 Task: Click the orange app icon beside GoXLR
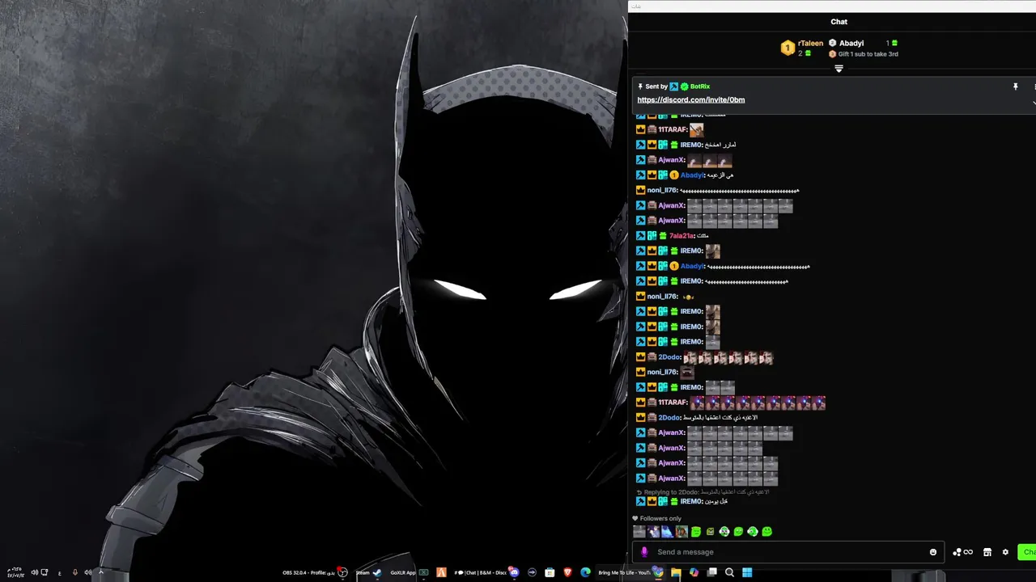point(441,572)
